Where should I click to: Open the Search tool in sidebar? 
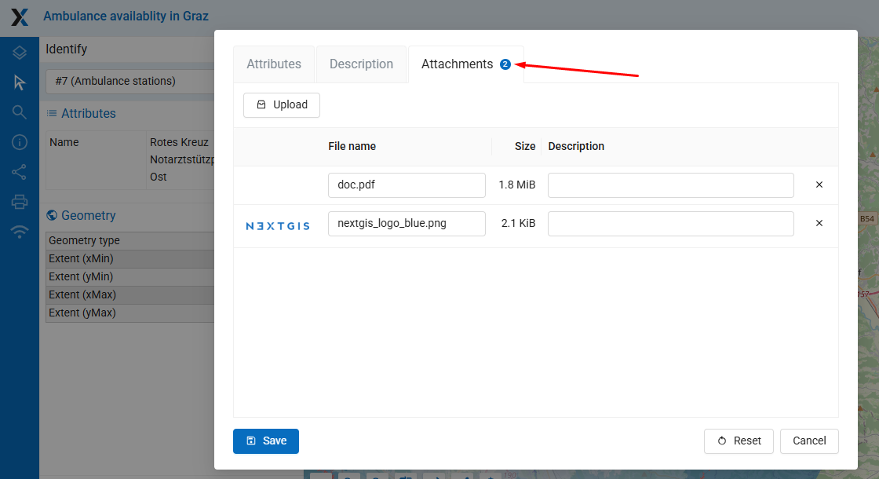coord(20,112)
